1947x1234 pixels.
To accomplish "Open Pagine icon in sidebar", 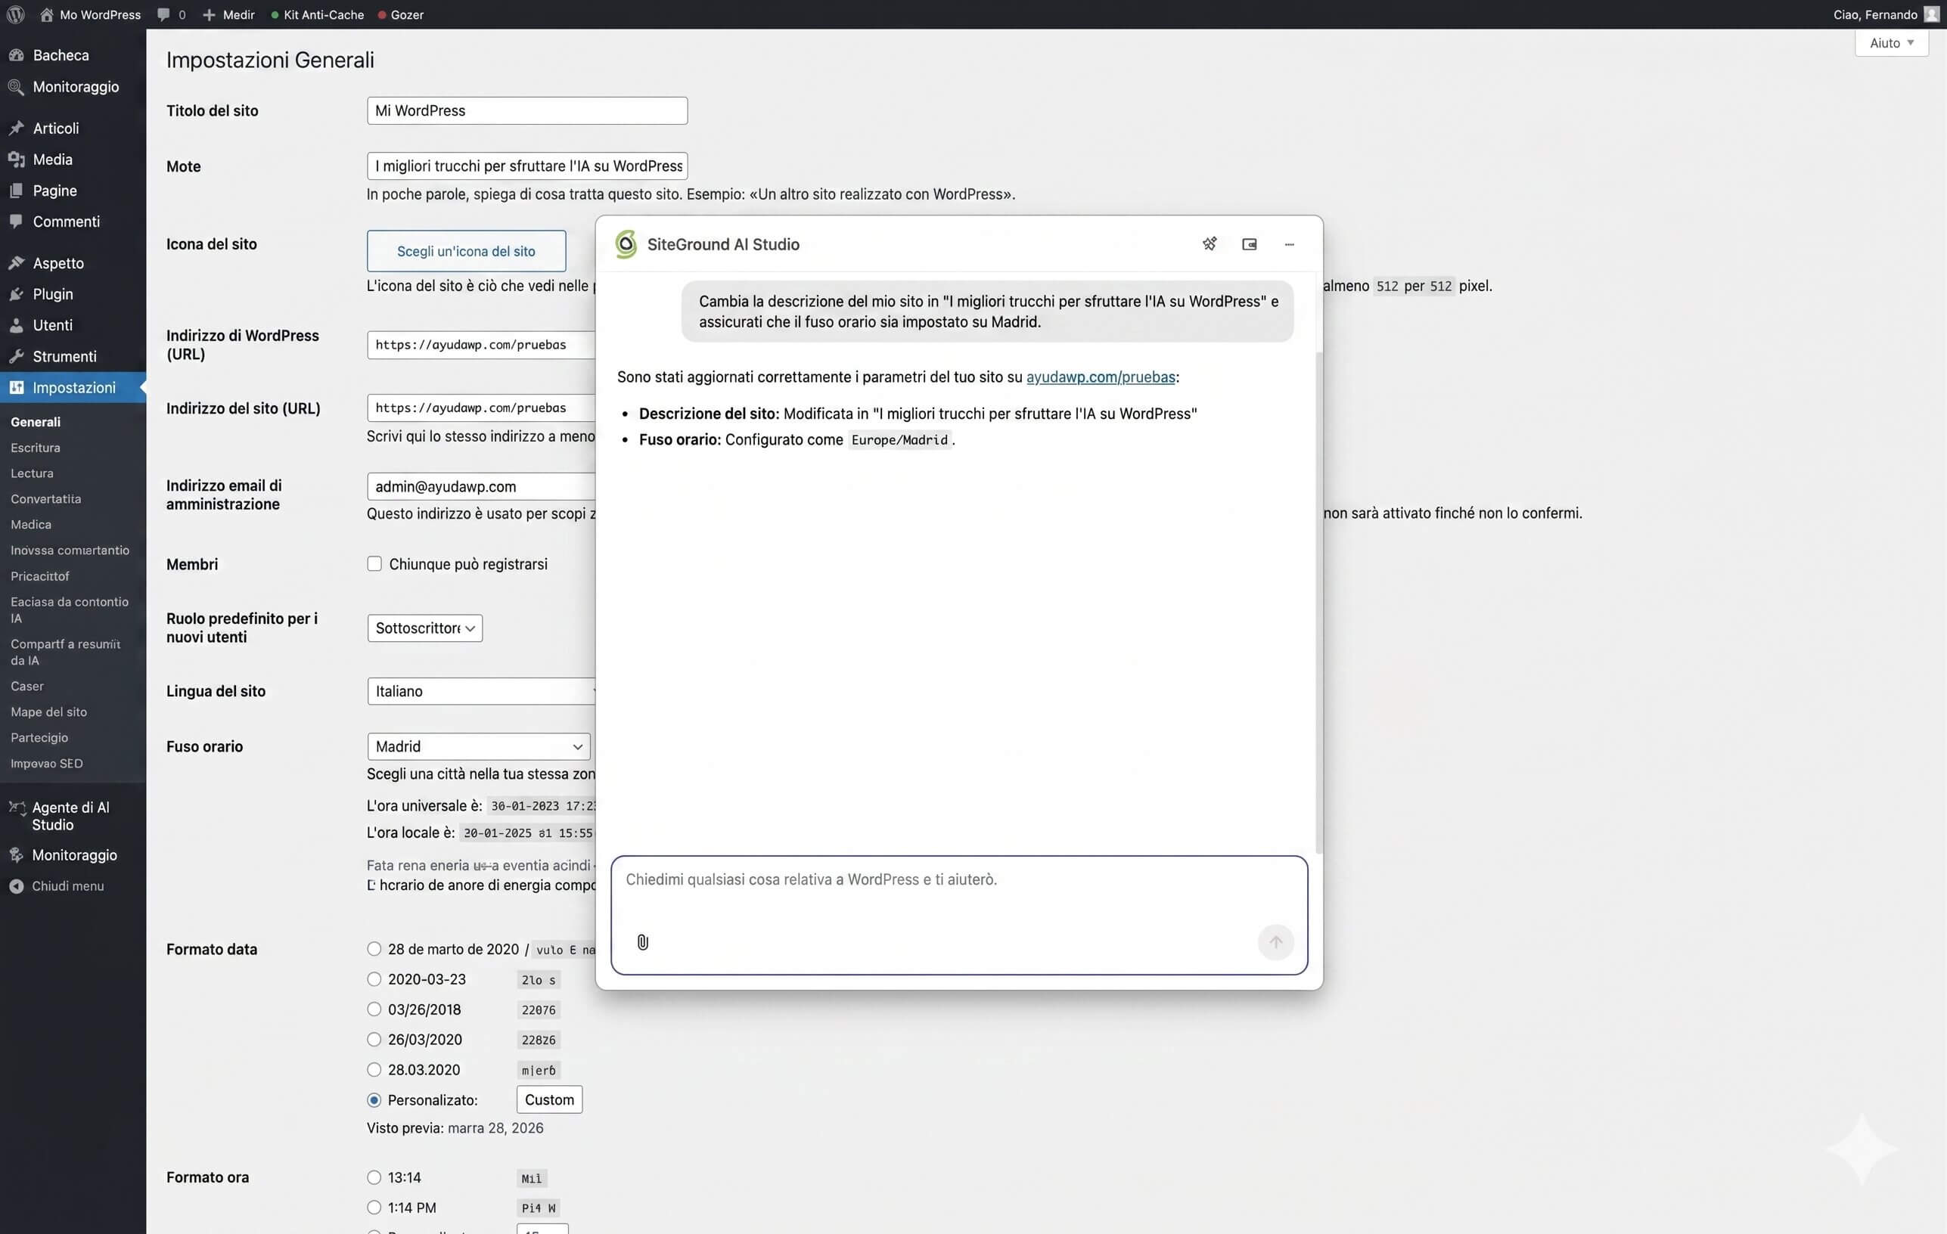I will (x=16, y=191).
